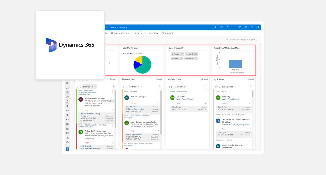This screenshot has width=326, height=175.
Task: Open the Invoice amount incorrect case
Action: [95, 99]
